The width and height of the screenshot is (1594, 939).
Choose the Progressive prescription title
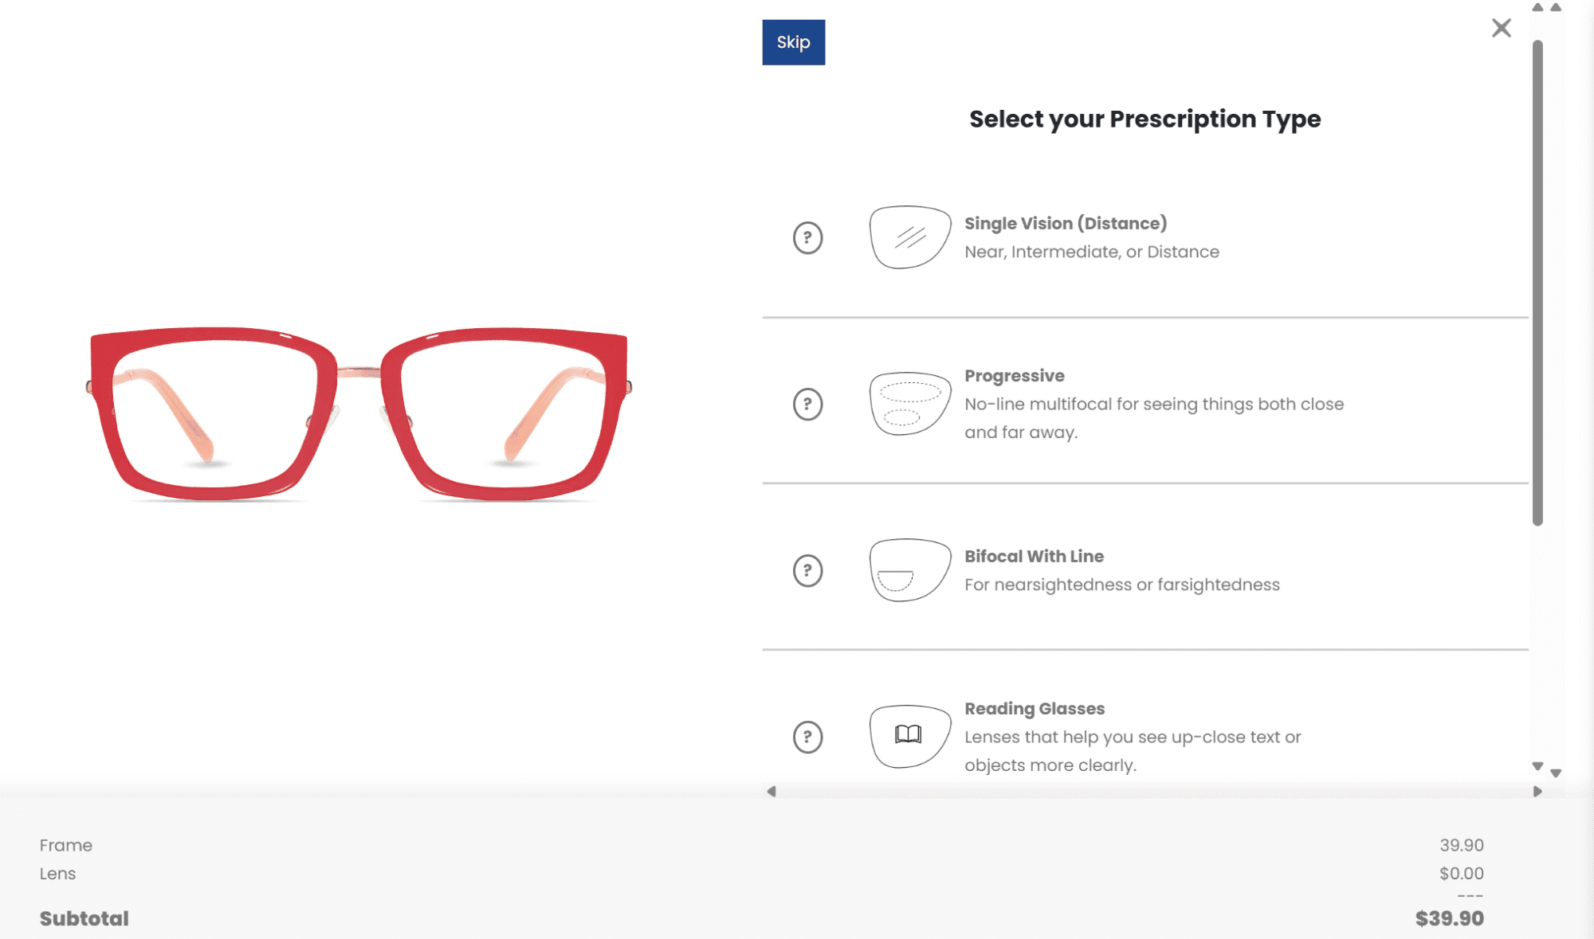click(x=1014, y=376)
